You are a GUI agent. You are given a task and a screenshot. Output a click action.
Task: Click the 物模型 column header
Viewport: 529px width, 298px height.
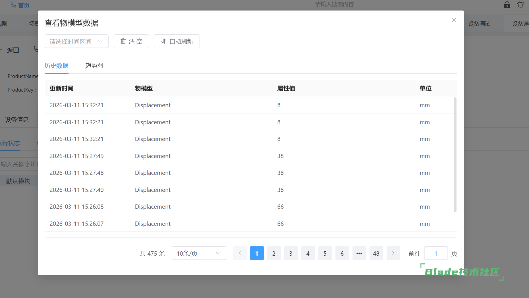click(144, 88)
